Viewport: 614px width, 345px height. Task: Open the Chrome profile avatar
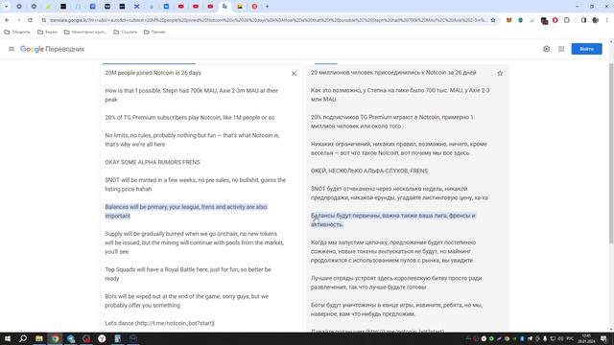pyautogui.click(x=595, y=20)
